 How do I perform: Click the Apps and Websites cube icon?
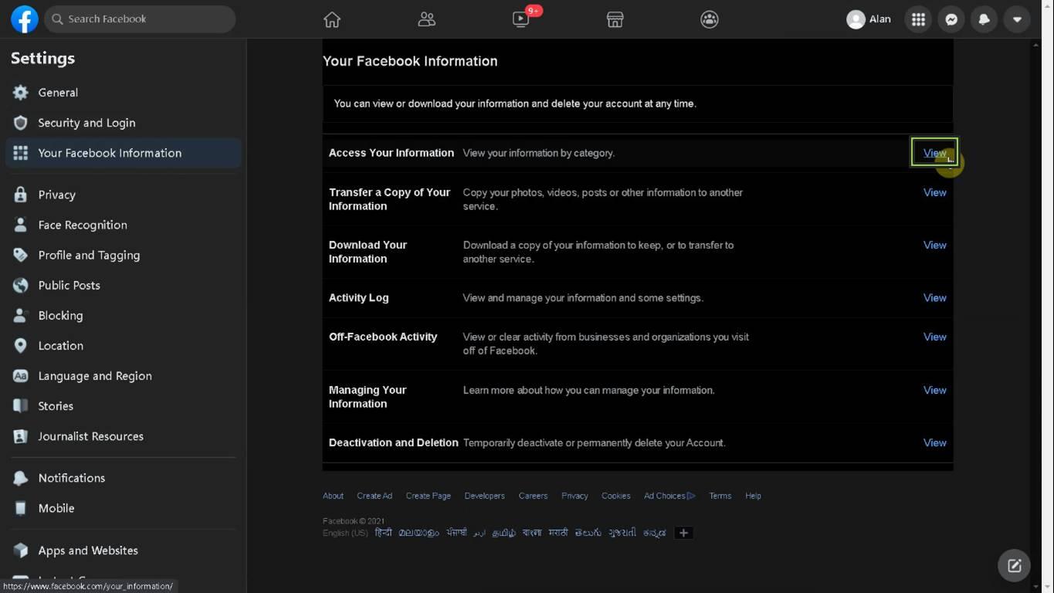(x=21, y=551)
